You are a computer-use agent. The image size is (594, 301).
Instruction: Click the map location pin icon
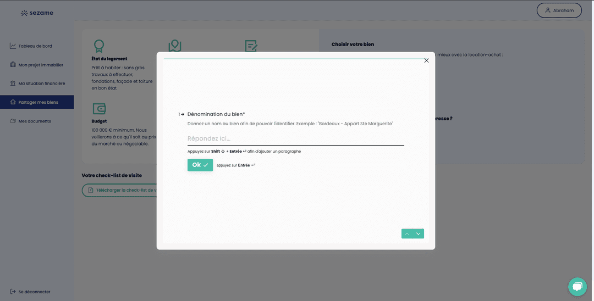point(175,46)
